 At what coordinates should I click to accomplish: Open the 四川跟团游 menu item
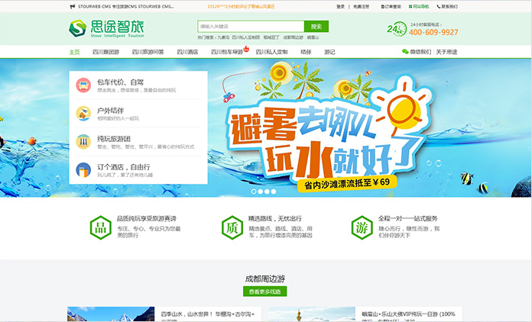coord(105,52)
